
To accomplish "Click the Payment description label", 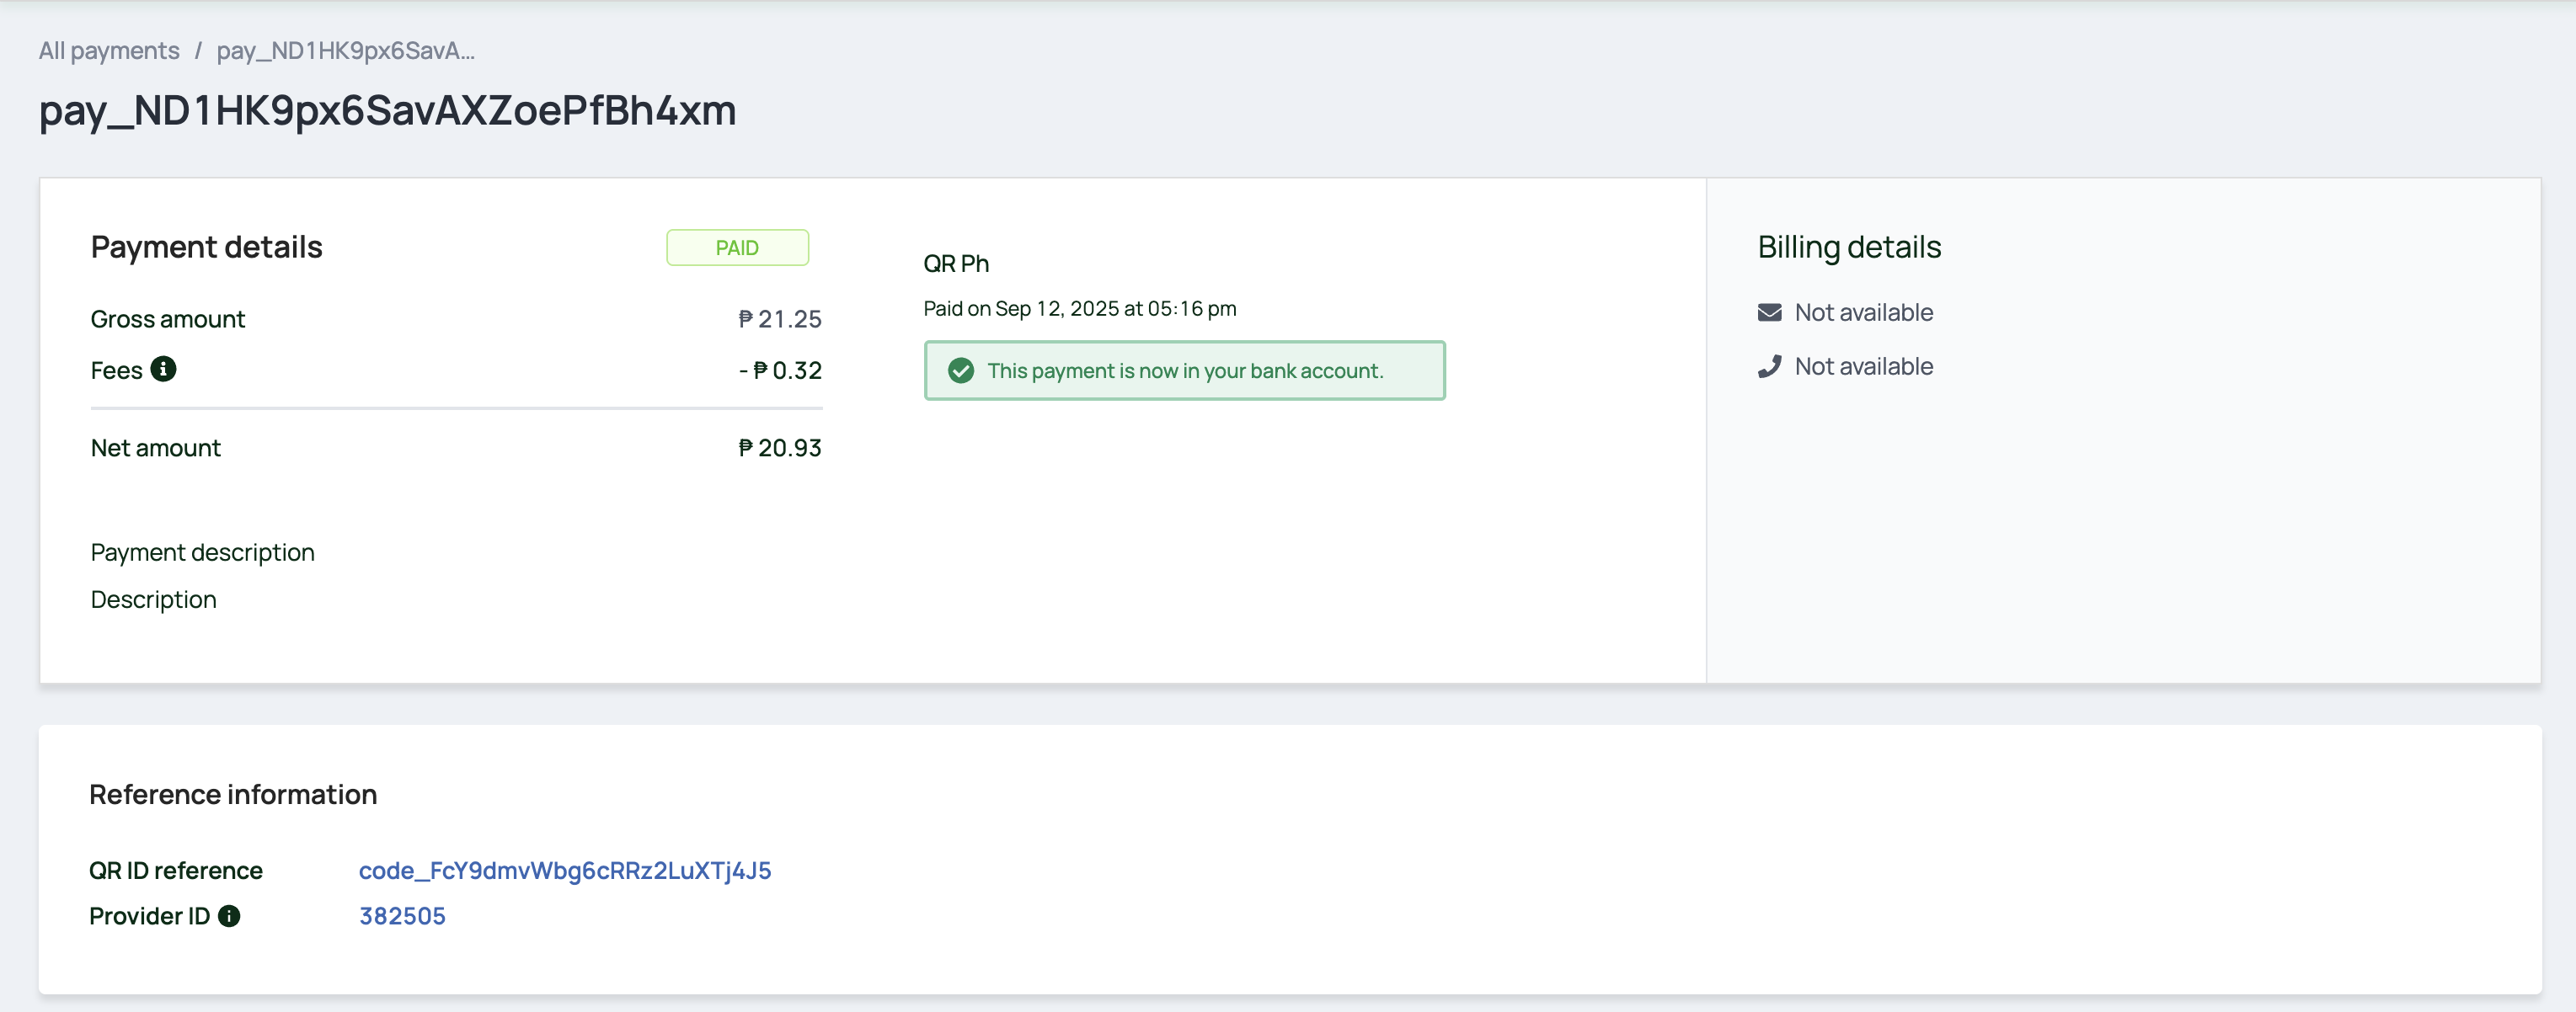I will point(202,552).
